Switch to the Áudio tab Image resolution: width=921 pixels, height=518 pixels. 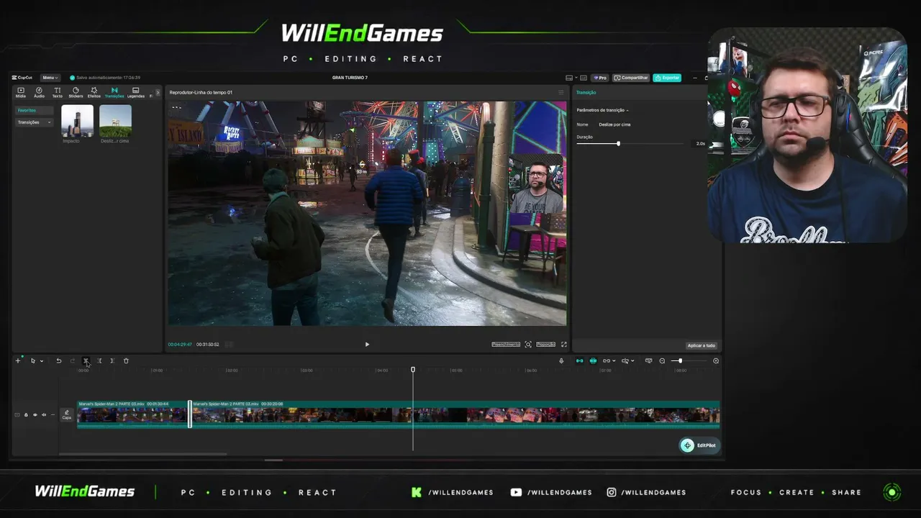pyautogui.click(x=39, y=92)
